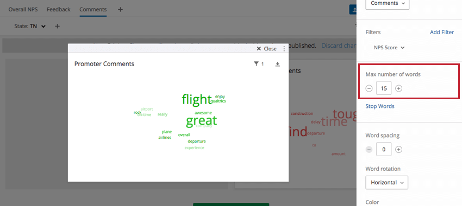Increase word spacing value

(x=398, y=149)
